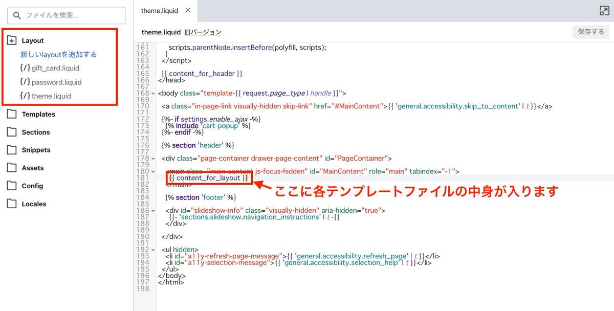
Task: Click scripts.parentNode.insertBefore line
Action: point(247,48)
